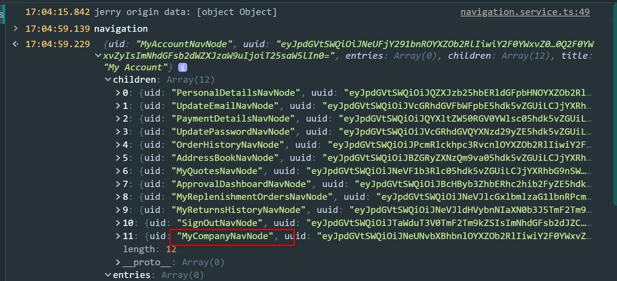The height and width of the screenshot is (281, 617).
Task: Click the return-value arrow icon beside 17:04:59.229
Action: tap(15, 44)
